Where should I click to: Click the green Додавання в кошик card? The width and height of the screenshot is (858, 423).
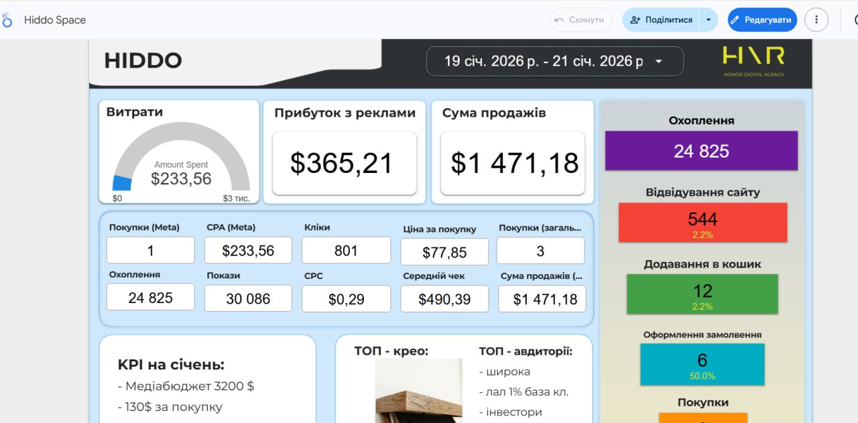tap(702, 294)
